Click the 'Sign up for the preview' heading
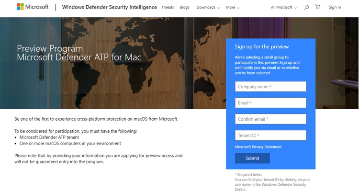This screenshot has height=193, width=359. click(262, 47)
